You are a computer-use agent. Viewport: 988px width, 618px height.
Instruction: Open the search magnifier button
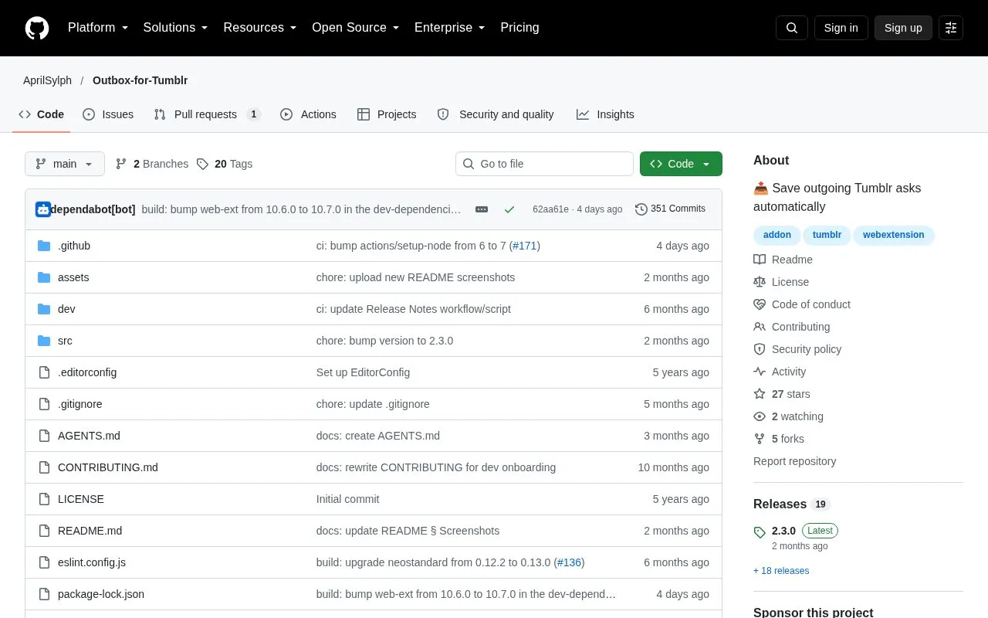coord(792,28)
